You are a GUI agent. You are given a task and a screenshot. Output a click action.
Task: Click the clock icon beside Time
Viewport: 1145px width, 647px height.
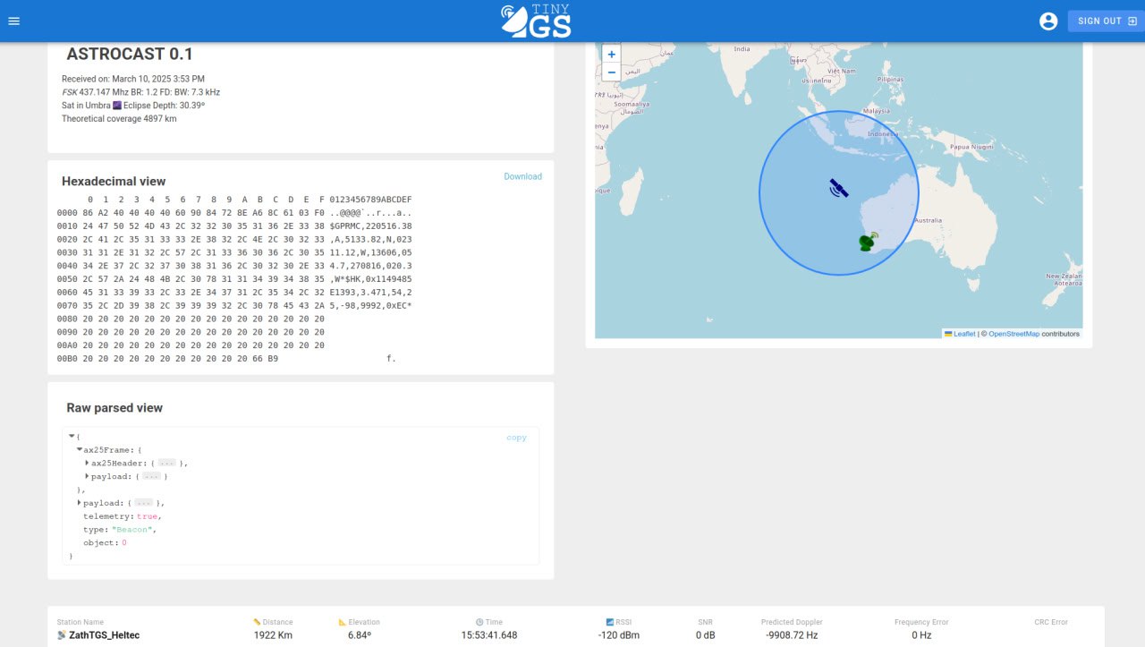[x=479, y=622]
